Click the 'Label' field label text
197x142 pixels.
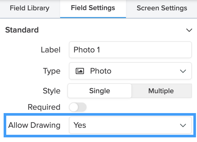pyautogui.click(x=51, y=50)
